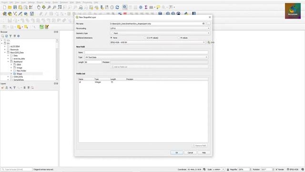
Task: Collapse Jharkhand folder in Browser tree
Action: pos(8,62)
